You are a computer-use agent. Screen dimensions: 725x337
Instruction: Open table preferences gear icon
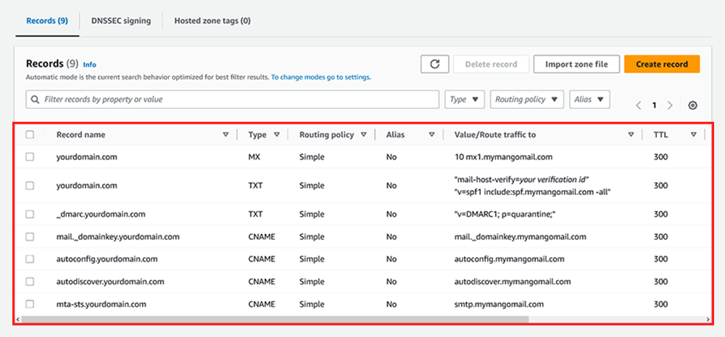[x=692, y=105]
